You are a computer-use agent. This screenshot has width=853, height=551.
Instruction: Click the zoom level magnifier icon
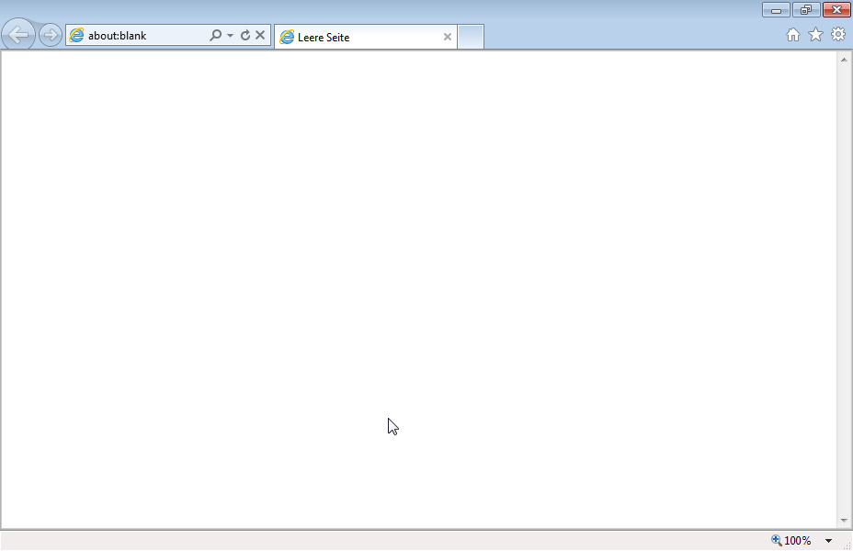tap(777, 540)
